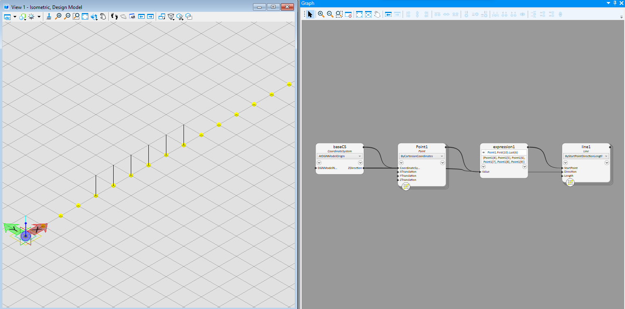Select the Point1 node title
Image resolution: width=625 pixels, height=309 pixels.
(x=422, y=147)
